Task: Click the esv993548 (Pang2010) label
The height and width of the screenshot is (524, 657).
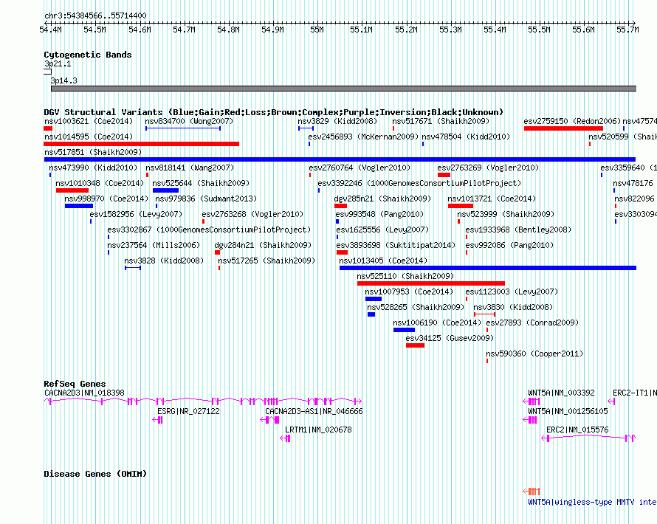Action: click(379, 215)
